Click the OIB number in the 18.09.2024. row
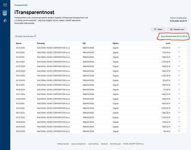The width and height of the screenshot is (191, 150). click(x=88, y=90)
